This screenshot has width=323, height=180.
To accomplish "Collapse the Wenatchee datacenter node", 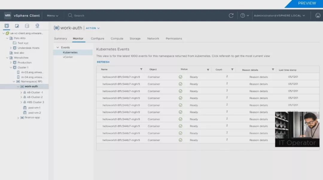I will (7, 58).
